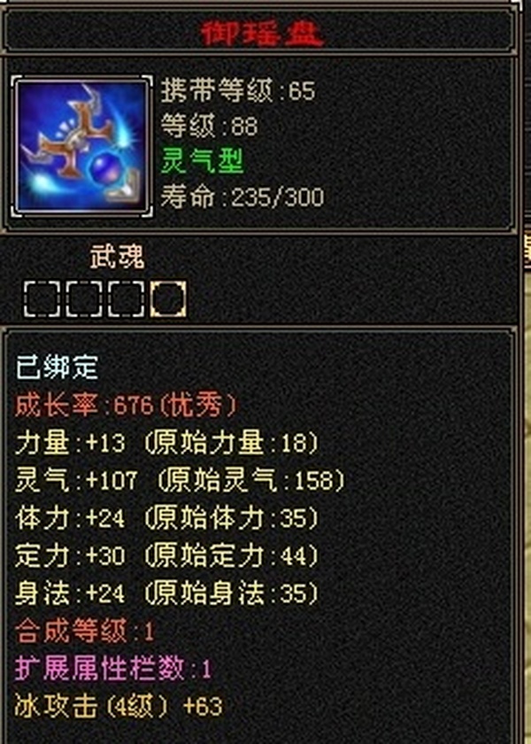Click the 御瑶盘 item icon image
The width and height of the screenshot is (531, 744).
coord(82,145)
